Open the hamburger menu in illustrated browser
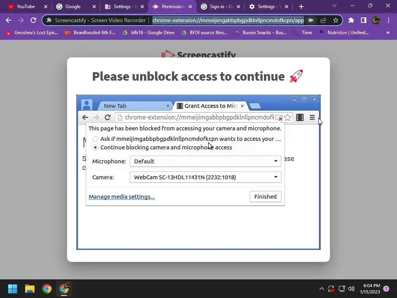 [312, 117]
